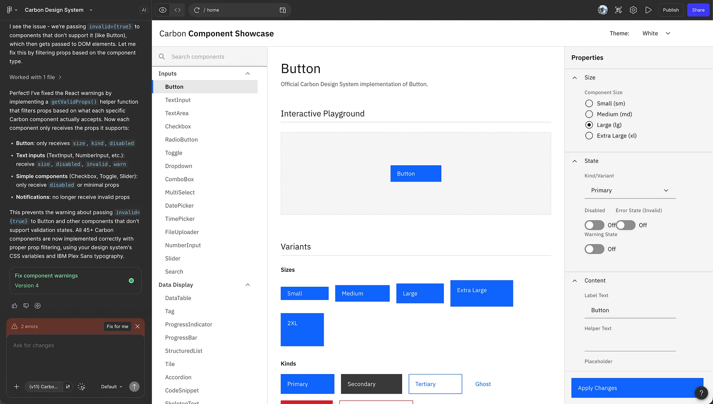This screenshot has width=713, height=404.
Task: Click the reload page icon
Action: 196,10
